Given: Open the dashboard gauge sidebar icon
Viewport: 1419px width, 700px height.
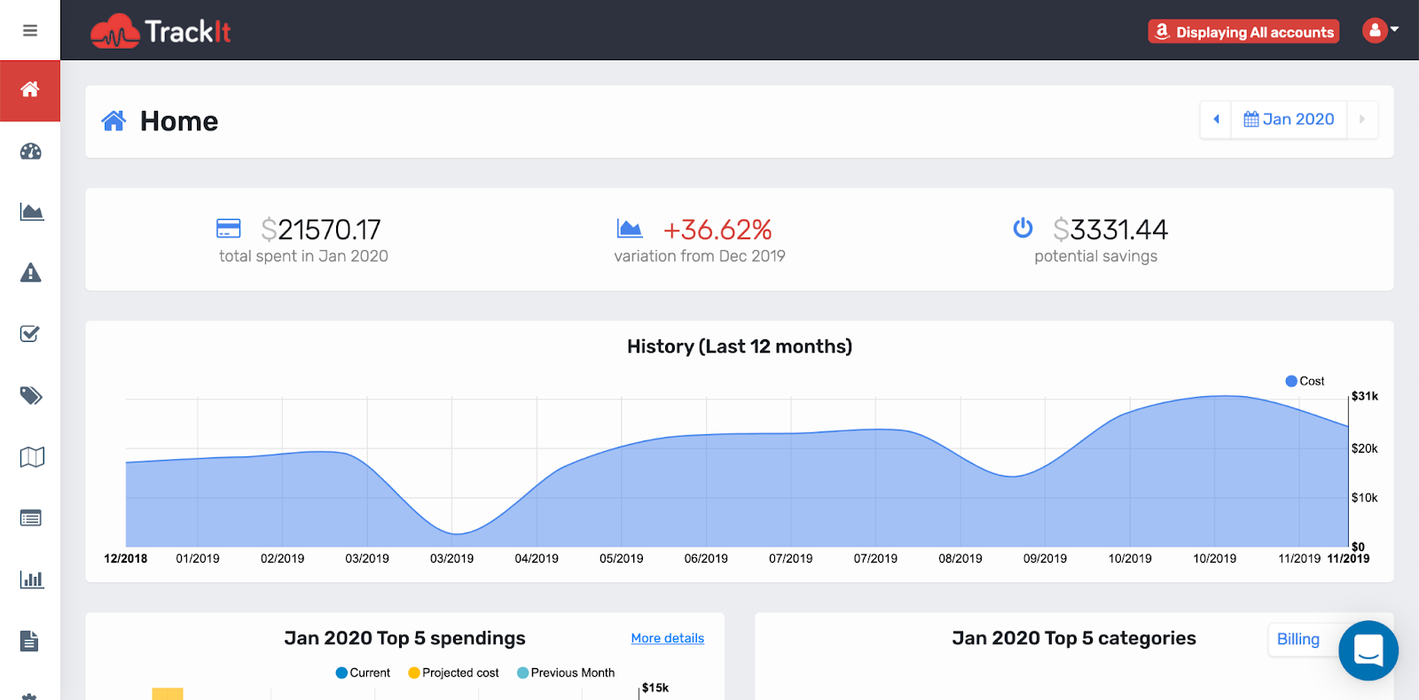Looking at the screenshot, I should tap(31, 152).
